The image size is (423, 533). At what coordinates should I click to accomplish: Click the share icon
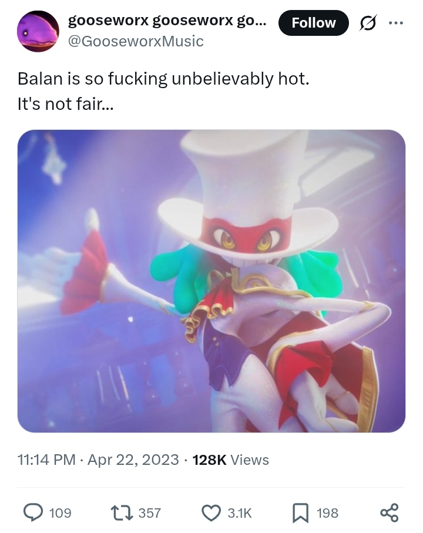389,512
